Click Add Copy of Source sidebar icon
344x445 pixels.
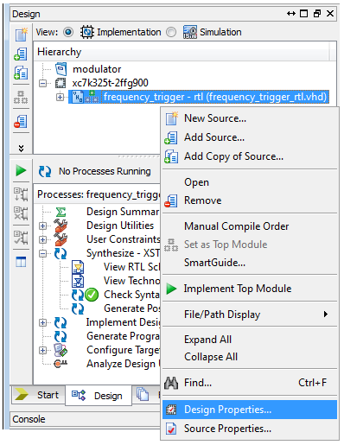(21, 73)
